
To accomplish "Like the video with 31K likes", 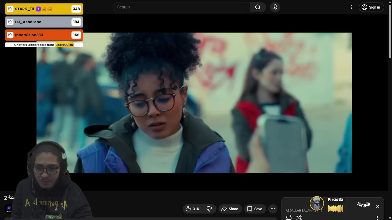I will [x=193, y=209].
